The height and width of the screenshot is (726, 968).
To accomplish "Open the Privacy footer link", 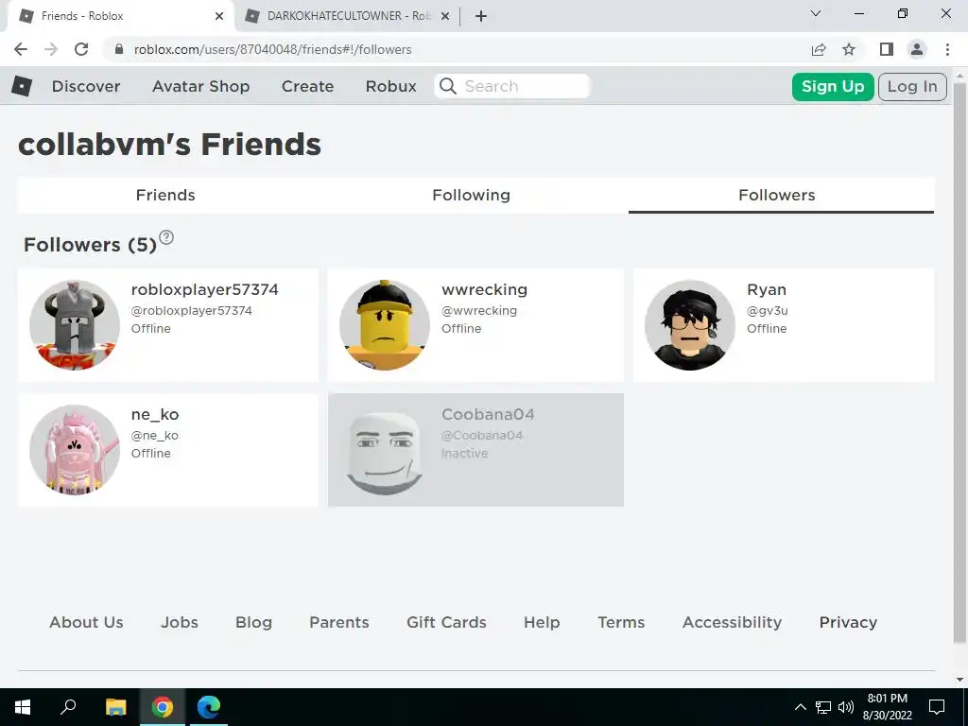I will 848,622.
